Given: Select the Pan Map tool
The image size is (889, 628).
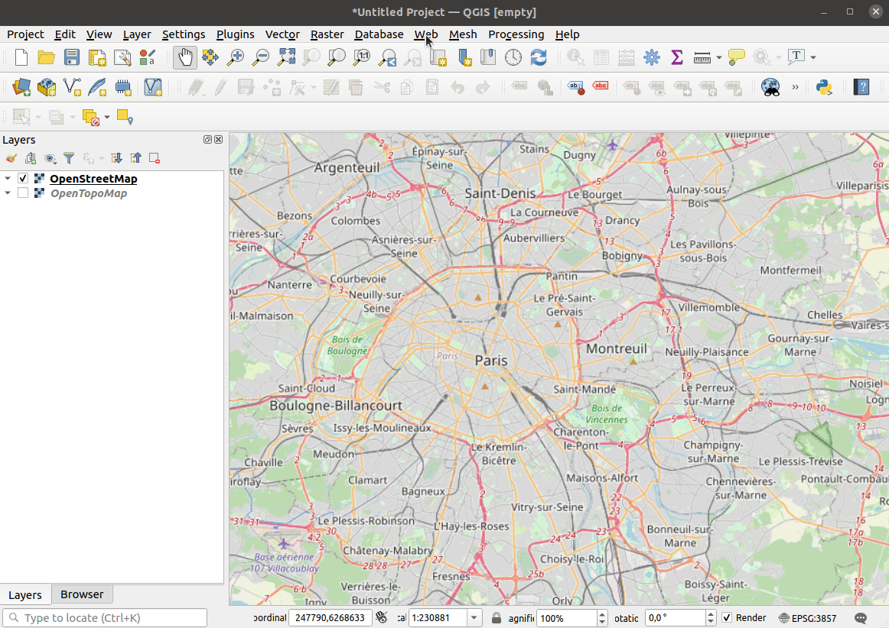Looking at the screenshot, I should tap(184, 57).
